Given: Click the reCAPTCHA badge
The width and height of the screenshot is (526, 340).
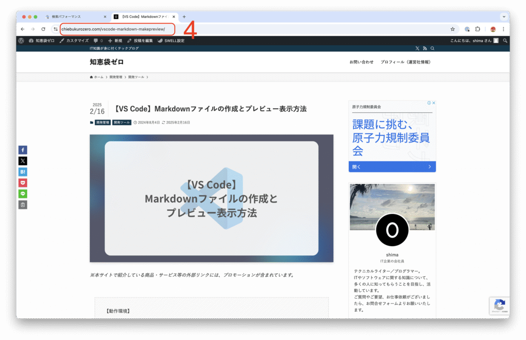Looking at the screenshot, I should click(x=499, y=306).
